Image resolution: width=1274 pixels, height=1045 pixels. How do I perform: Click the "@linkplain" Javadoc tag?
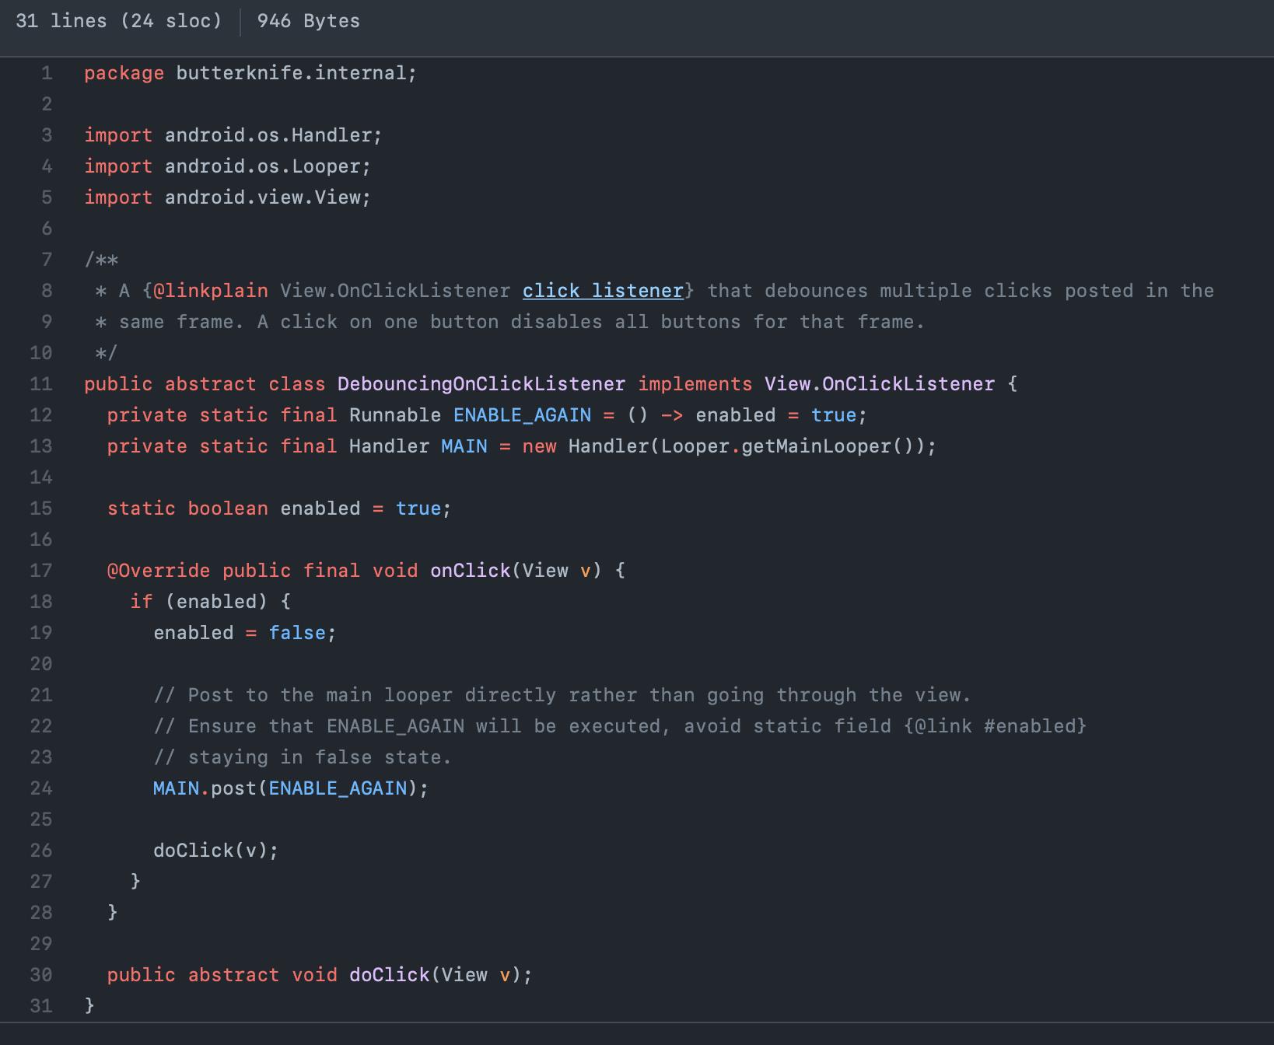[x=211, y=291]
